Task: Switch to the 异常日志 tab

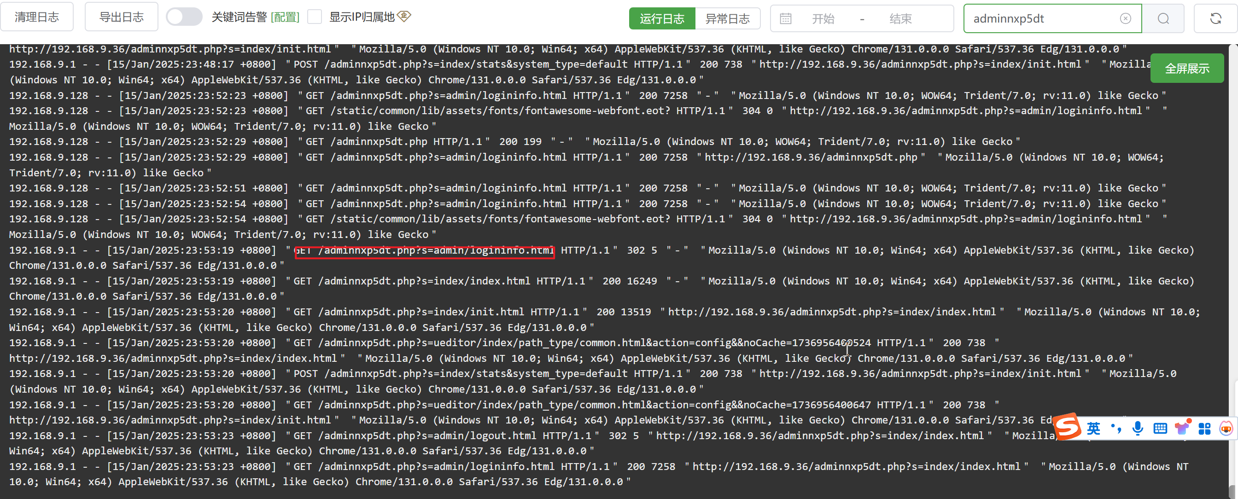Action: [x=727, y=19]
